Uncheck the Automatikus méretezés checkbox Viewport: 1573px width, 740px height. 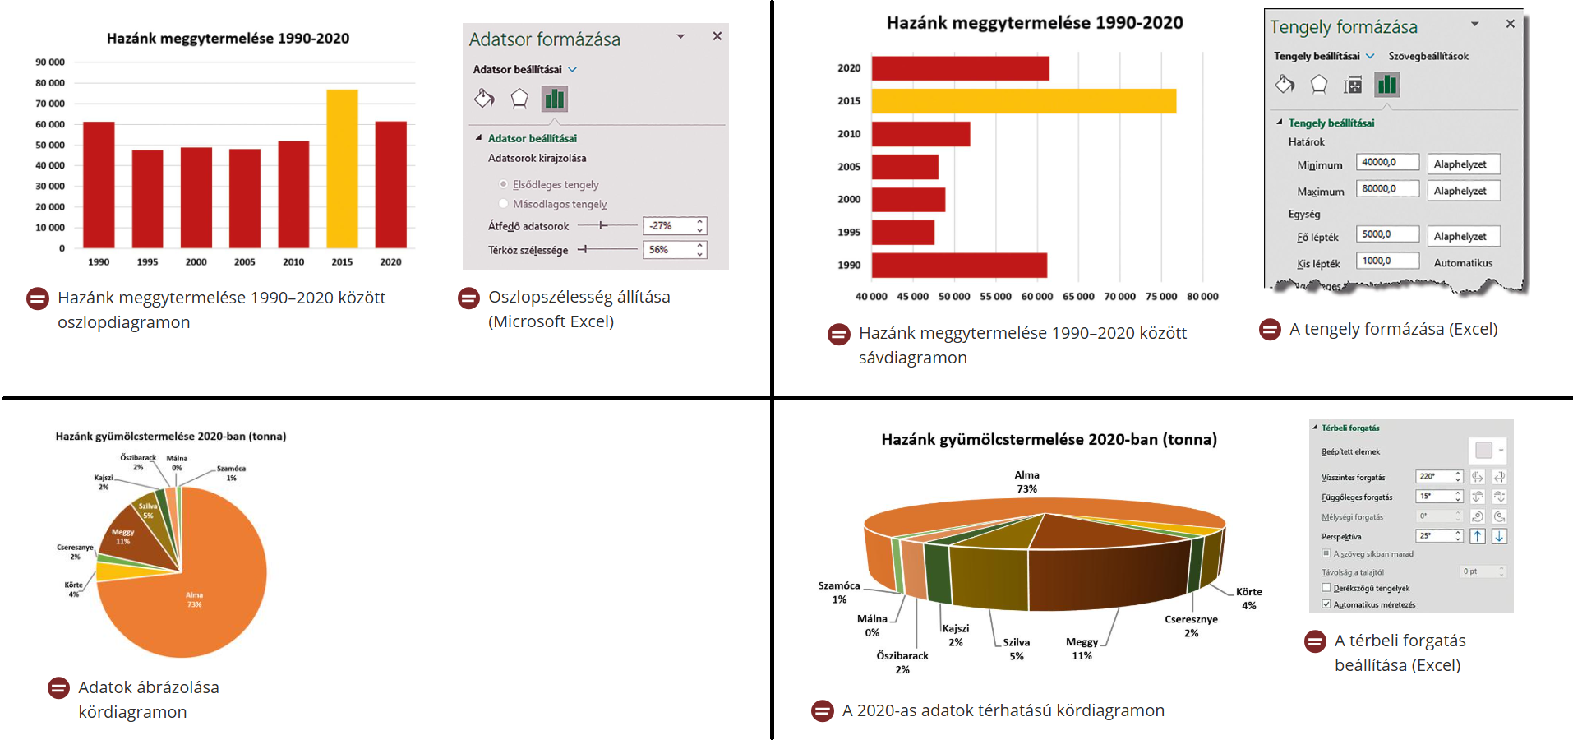pos(1326,604)
